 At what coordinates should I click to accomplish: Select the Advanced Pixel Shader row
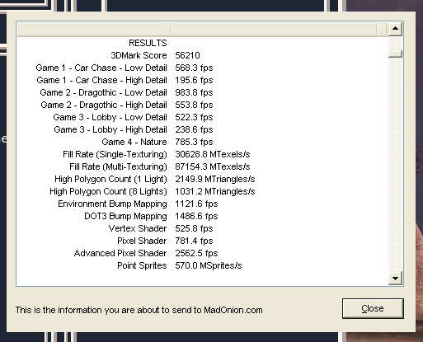coord(203,253)
